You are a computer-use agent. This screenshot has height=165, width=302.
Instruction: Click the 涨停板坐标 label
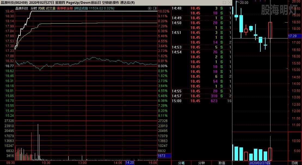click(x=65, y=8)
